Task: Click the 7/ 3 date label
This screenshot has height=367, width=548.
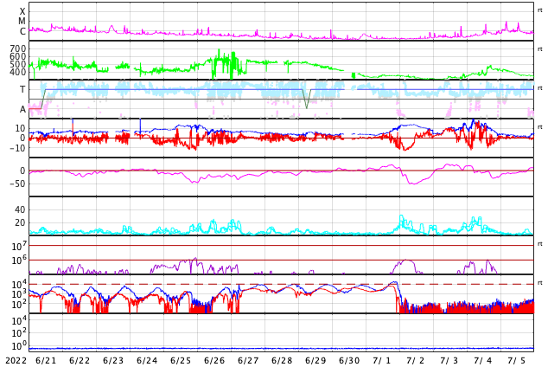Action: pyautogui.click(x=449, y=360)
